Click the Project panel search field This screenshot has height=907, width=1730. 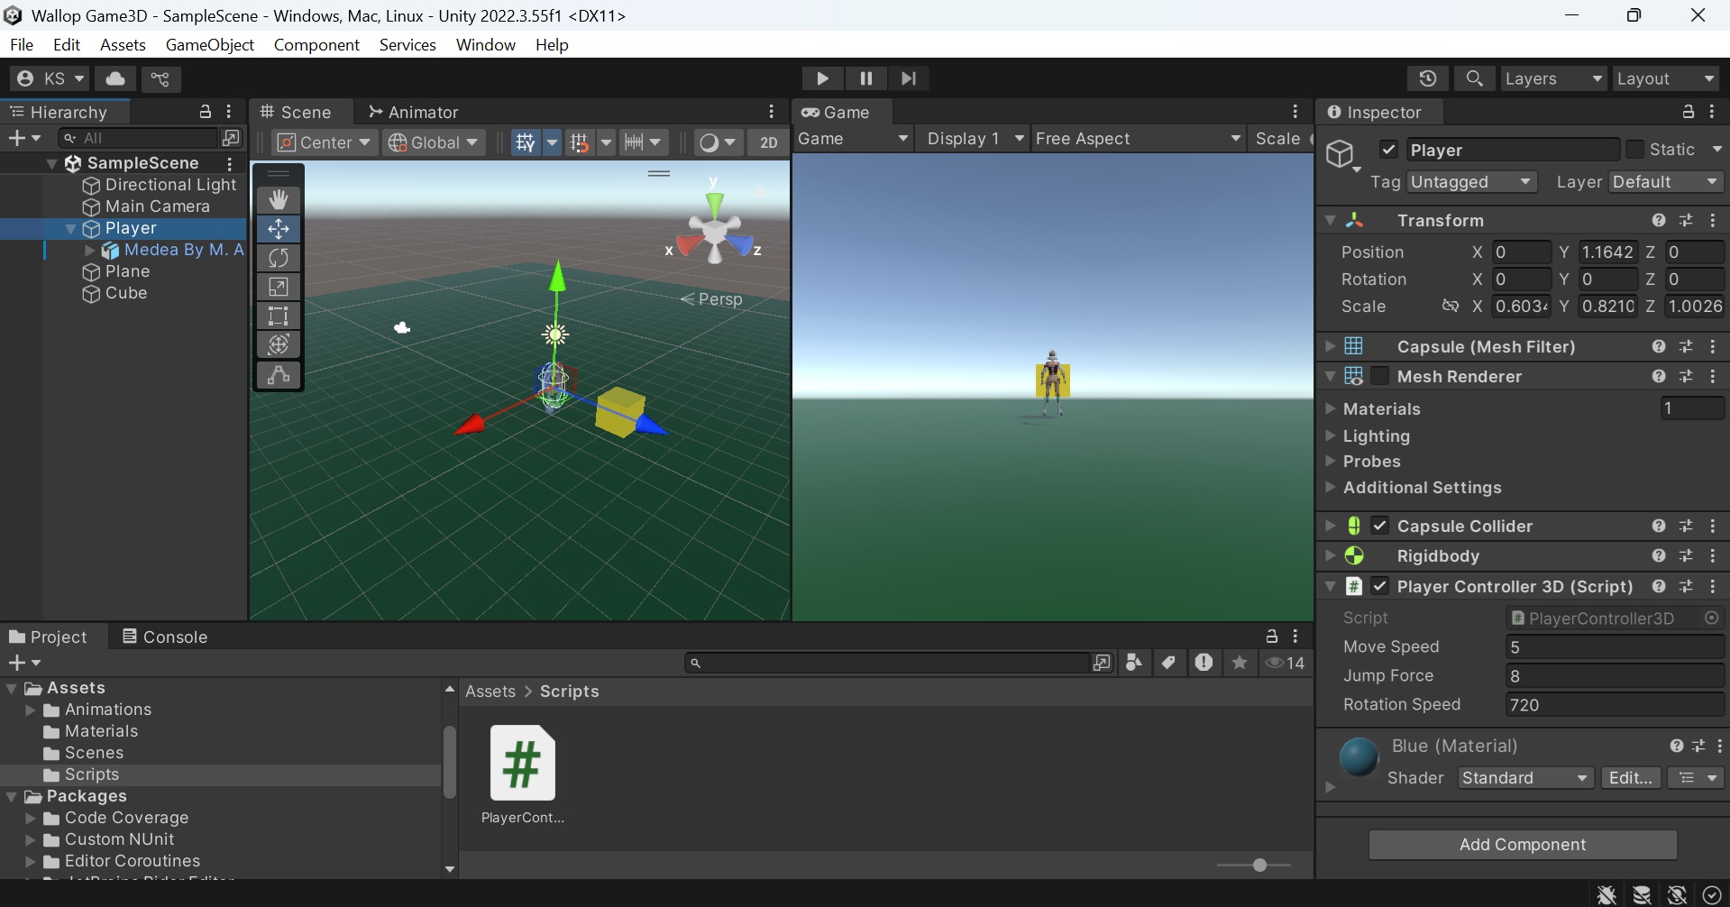(892, 663)
